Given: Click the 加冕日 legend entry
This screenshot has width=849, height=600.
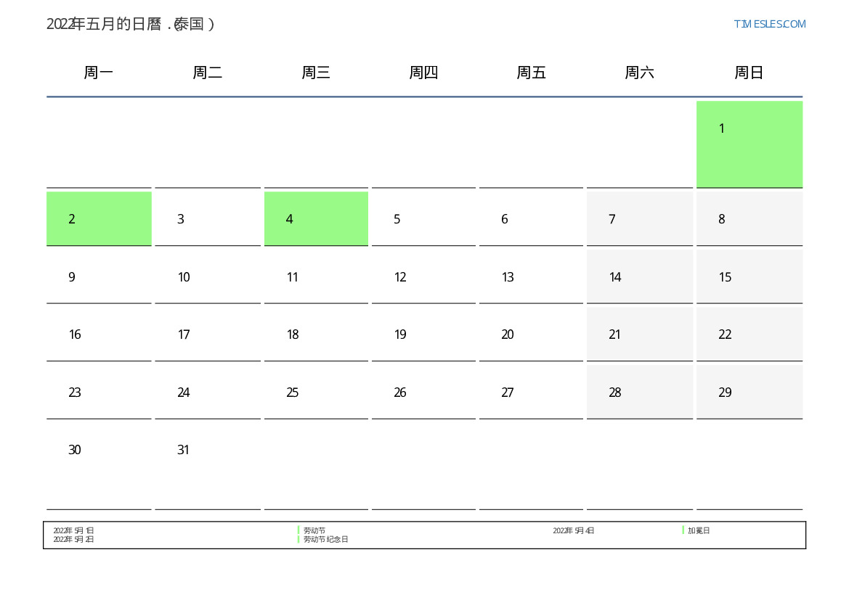Looking at the screenshot, I should 699,531.
